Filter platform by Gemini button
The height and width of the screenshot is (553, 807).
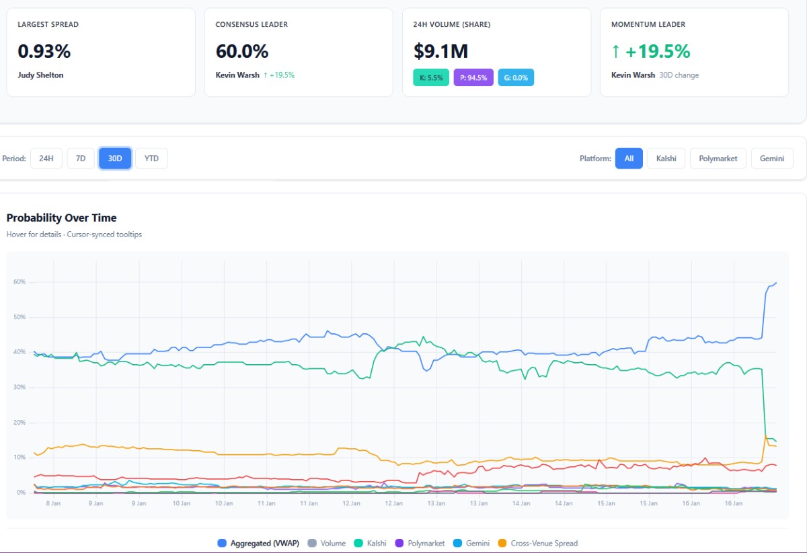[x=772, y=159]
